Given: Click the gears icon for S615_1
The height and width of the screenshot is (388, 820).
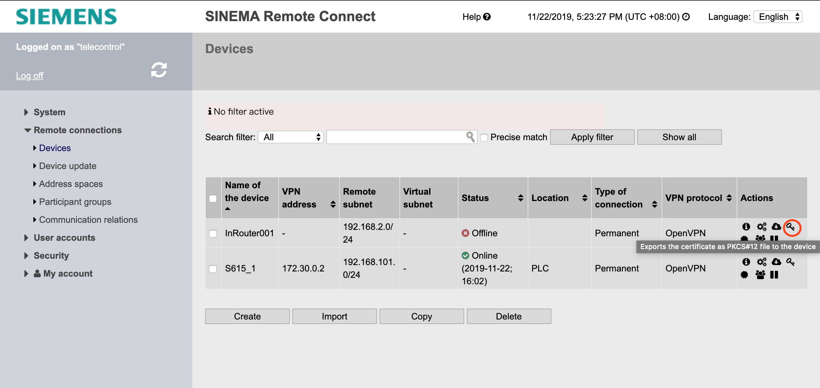Looking at the screenshot, I should click(761, 262).
